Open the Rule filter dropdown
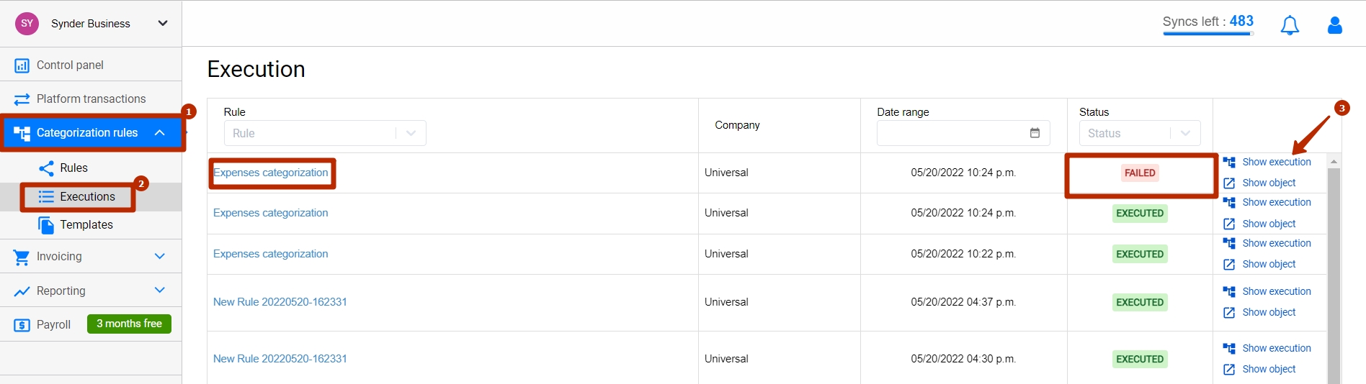This screenshot has width=1366, height=384. (325, 133)
